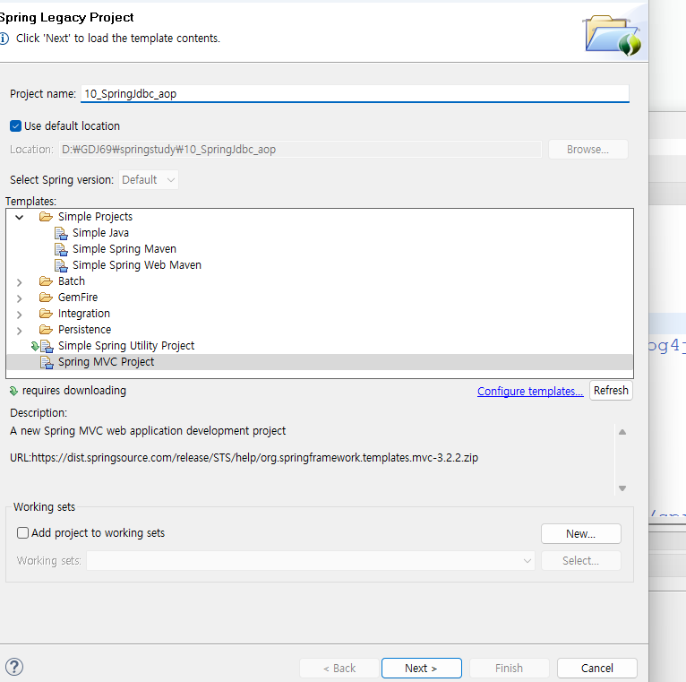The height and width of the screenshot is (682, 686).
Task: Click the info icon beside the Next hint
Action: point(4,39)
